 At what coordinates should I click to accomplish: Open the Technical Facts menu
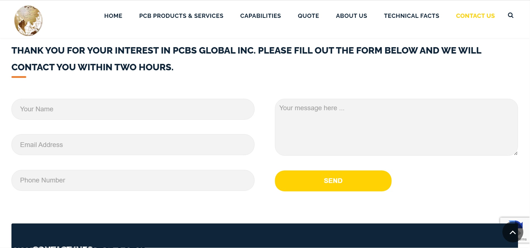point(411,16)
